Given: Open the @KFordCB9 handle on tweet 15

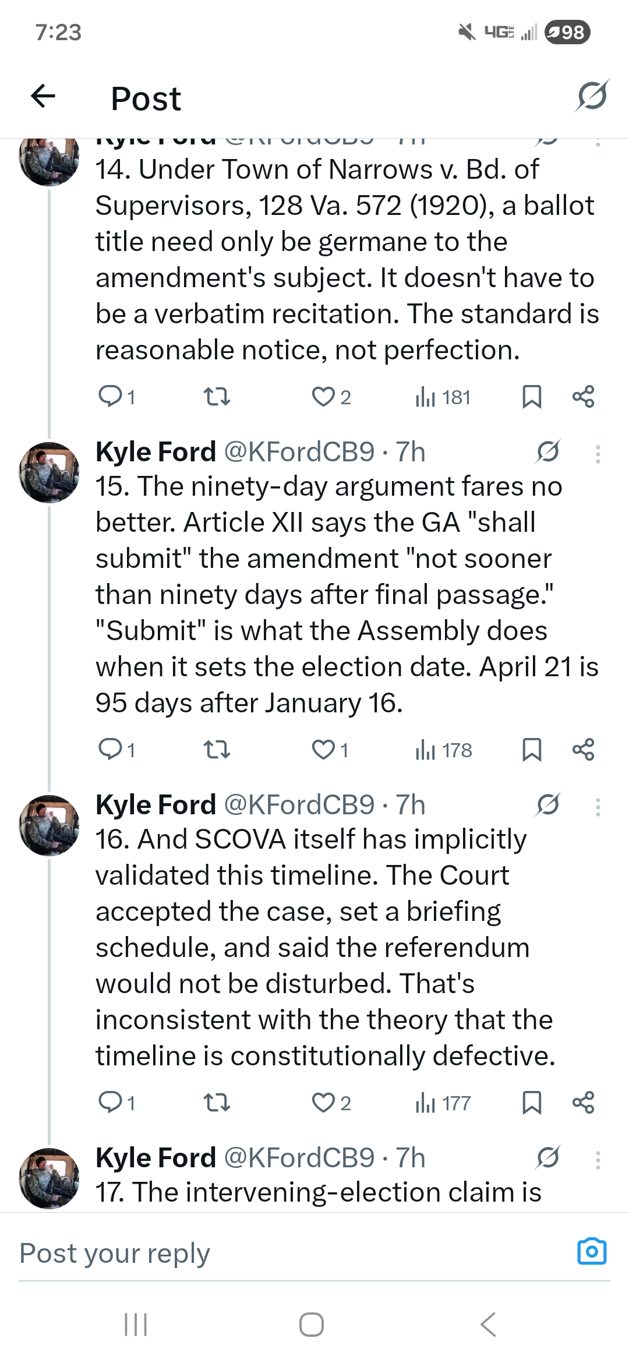Looking at the screenshot, I should coord(299,452).
